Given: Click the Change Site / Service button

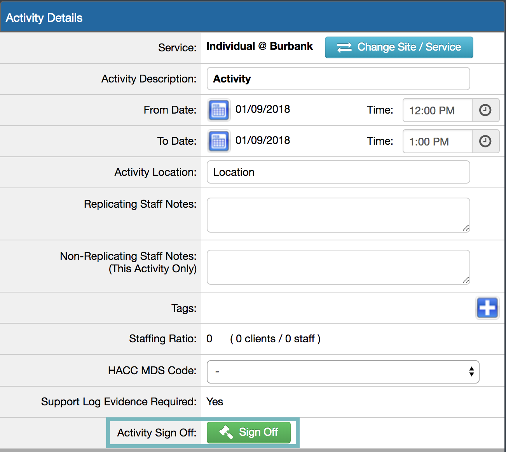Looking at the screenshot, I should click(399, 47).
